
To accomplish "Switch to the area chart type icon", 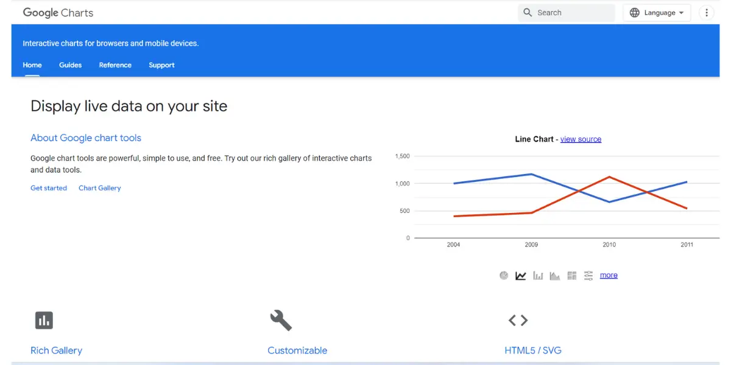I will pyautogui.click(x=554, y=276).
